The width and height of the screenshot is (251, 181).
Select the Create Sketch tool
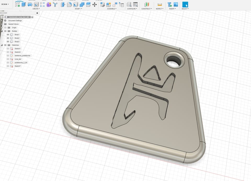[x=18, y=4]
